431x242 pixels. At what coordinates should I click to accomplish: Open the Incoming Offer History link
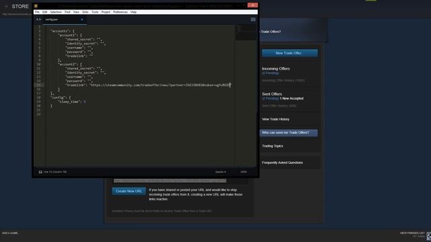tap(283, 81)
